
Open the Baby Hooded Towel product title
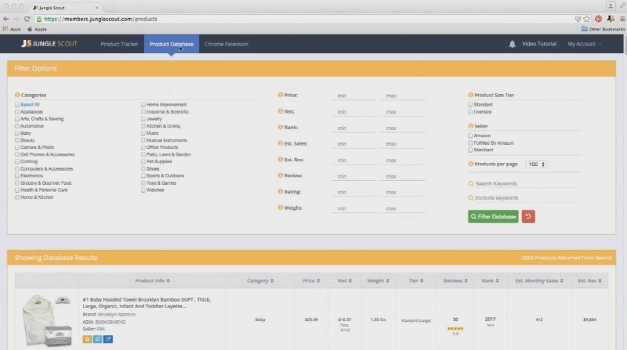tap(147, 302)
